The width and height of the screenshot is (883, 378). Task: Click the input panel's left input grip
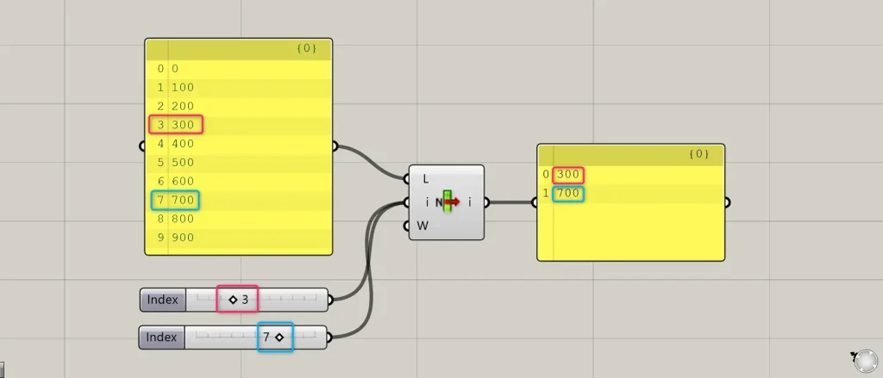click(142, 146)
